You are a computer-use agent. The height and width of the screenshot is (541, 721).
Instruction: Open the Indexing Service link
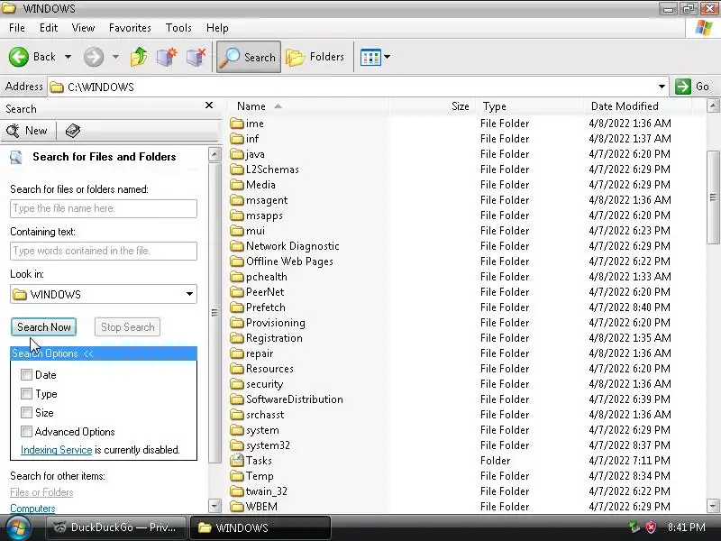pyautogui.click(x=56, y=450)
